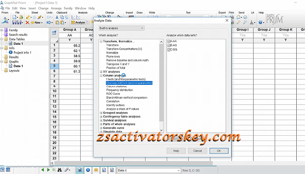Open the Insert menu
Image resolution: width=305 pixels, height=174 pixels.
[x=32, y=8]
